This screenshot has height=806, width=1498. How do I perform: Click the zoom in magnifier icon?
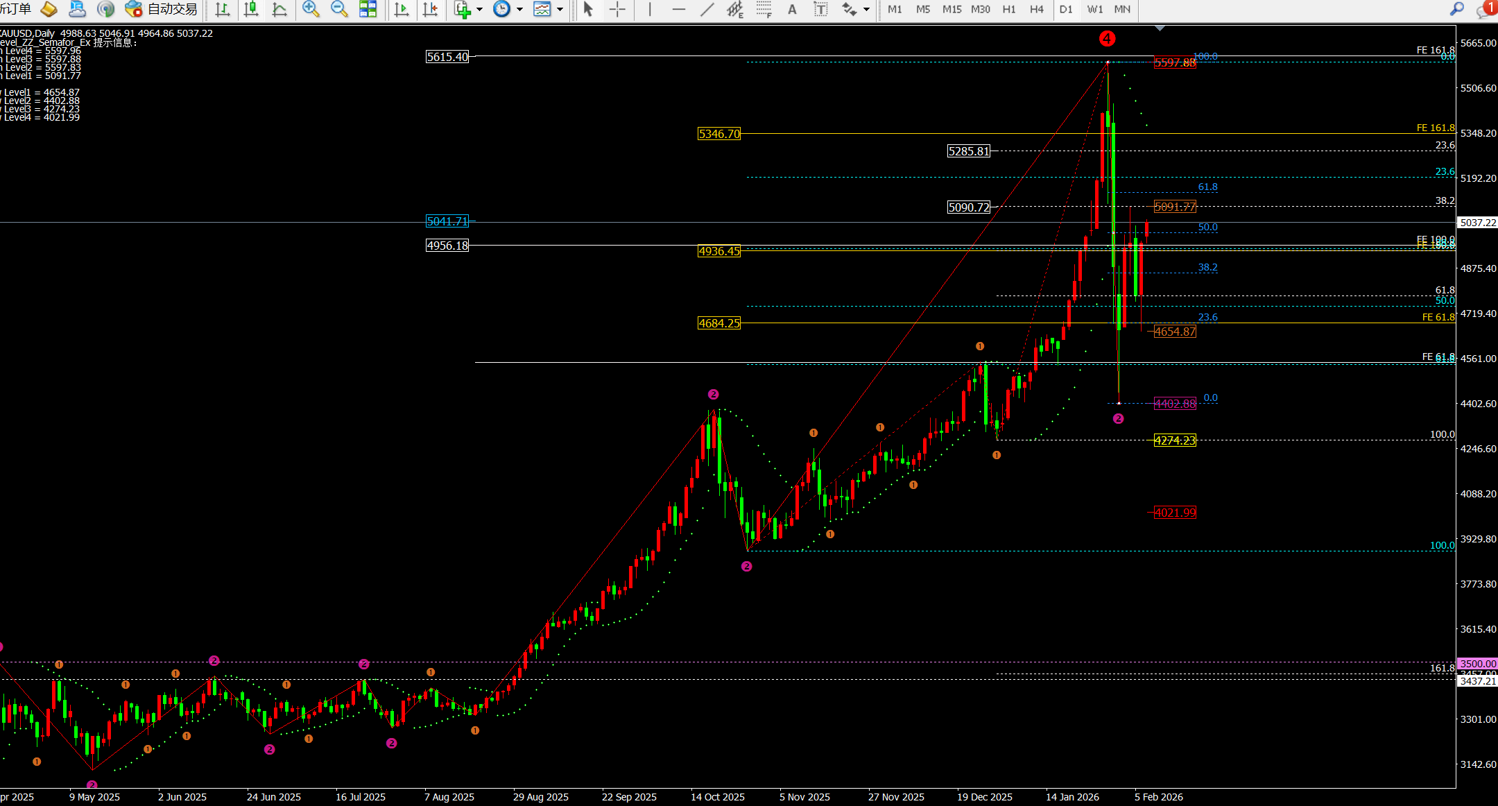point(311,9)
